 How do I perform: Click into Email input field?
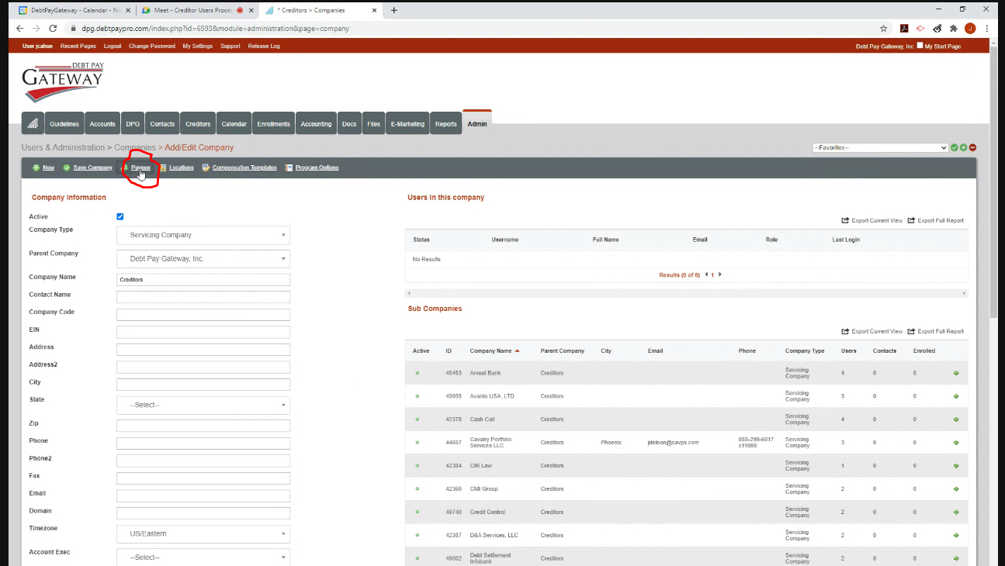203,495
